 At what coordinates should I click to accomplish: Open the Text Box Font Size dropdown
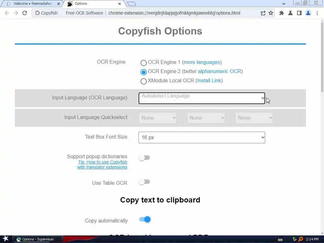(202, 137)
